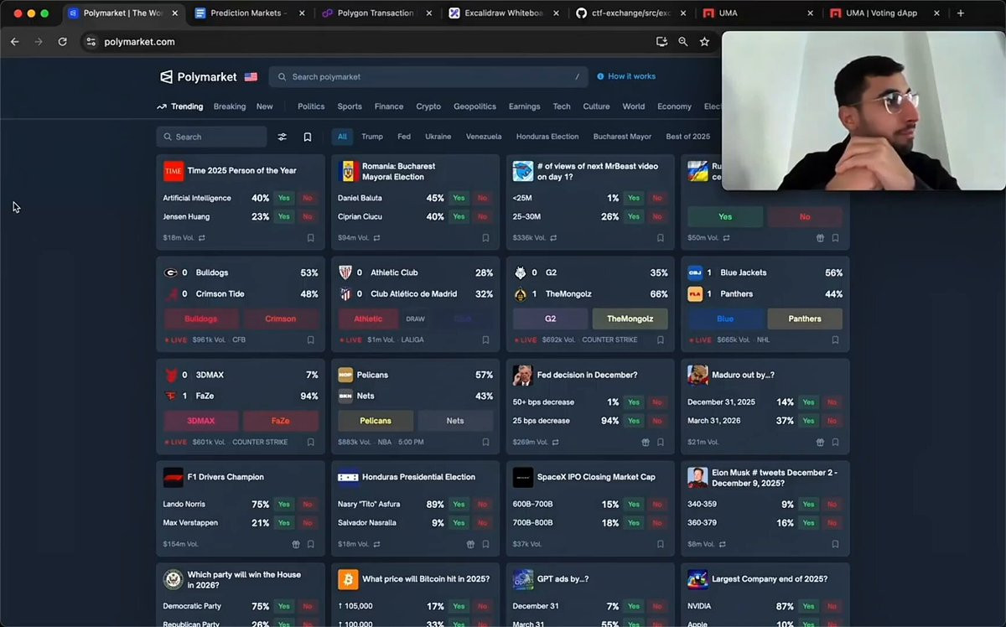Screen dimensions: 1006x627
Task: Click the US flag language icon
Action: [x=251, y=77]
